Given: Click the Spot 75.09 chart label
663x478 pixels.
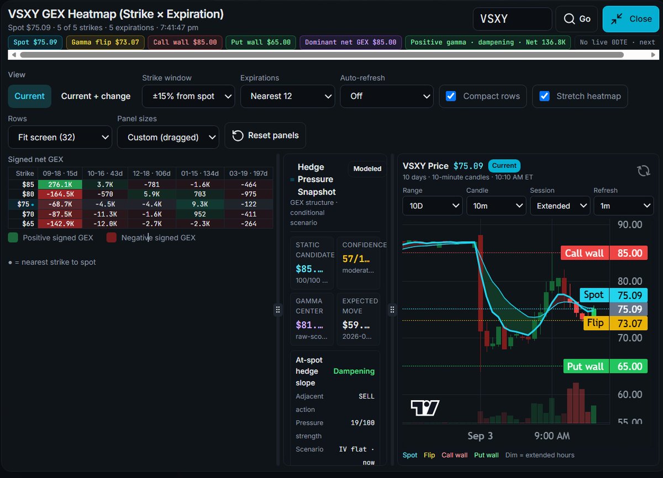Looking at the screenshot, I should 614,295.
